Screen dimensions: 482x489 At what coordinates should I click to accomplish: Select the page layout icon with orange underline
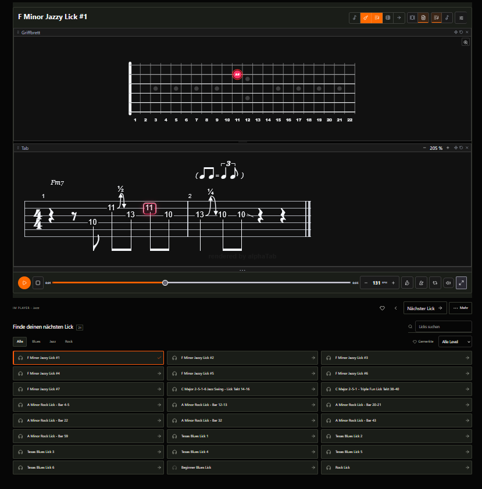pyautogui.click(x=423, y=18)
